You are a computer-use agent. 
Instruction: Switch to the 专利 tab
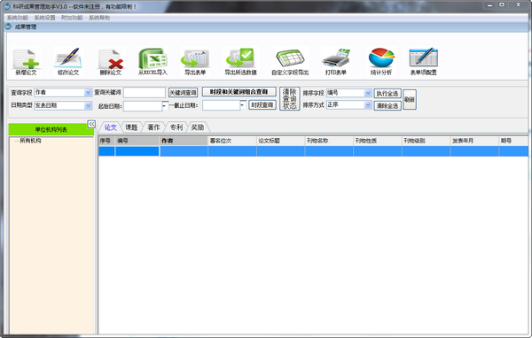[176, 127]
